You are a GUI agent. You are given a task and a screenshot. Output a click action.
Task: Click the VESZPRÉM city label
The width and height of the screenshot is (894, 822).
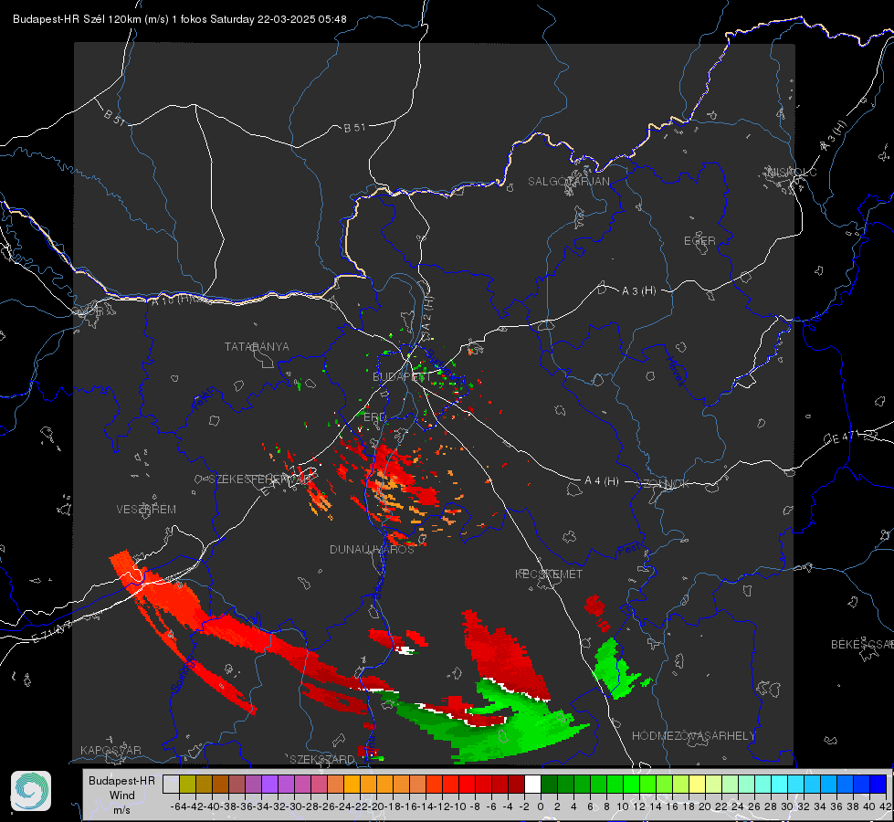(146, 510)
